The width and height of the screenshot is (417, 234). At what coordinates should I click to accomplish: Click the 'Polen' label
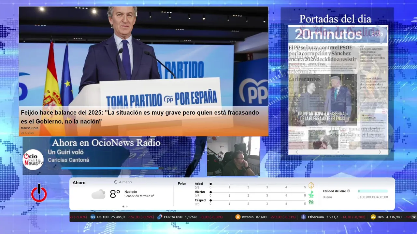[182, 184]
